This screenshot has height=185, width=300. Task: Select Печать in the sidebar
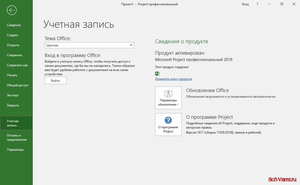(x=12, y=75)
